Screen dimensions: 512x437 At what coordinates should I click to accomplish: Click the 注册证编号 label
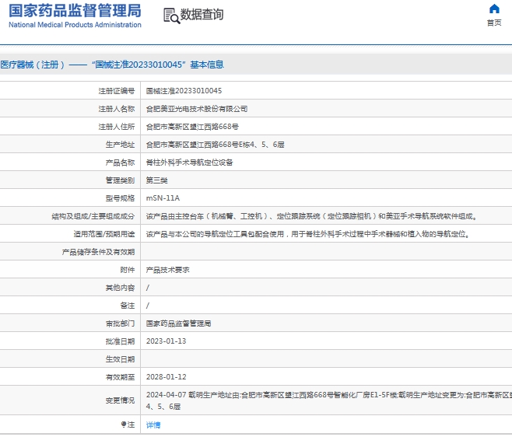click(117, 91)
